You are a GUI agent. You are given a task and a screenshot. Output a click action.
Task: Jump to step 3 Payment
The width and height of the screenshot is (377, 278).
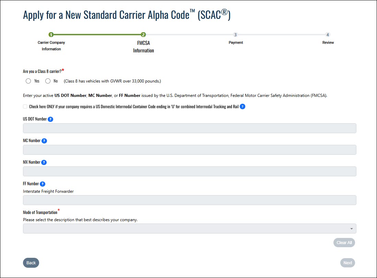click(x=235, y=35)
